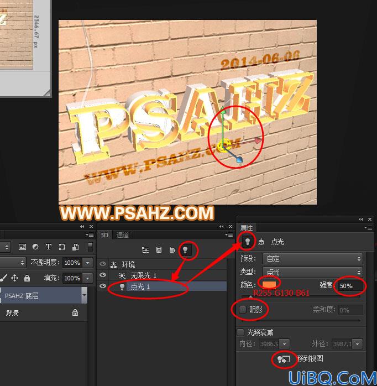Screen dimensions: 377x386
Task: Select 点光 1 in the 3D panel
Action: (140, 286)
